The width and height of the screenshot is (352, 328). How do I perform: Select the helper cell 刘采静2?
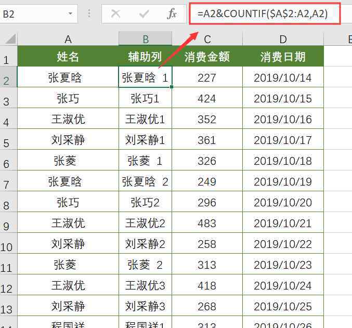tap(145, 243)
